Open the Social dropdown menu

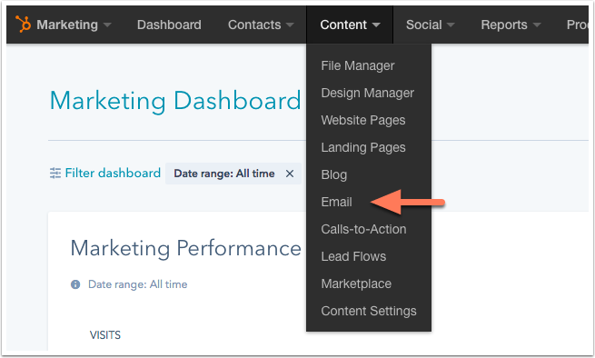[430, 25]
